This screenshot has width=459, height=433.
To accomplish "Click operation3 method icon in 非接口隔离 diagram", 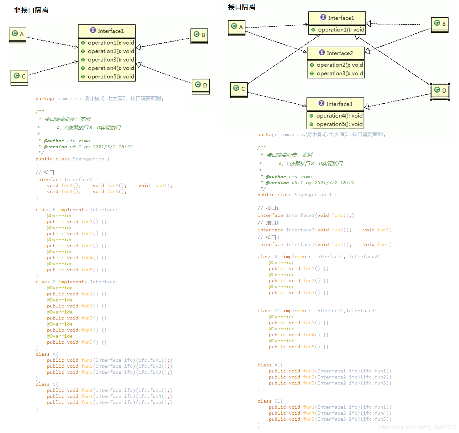I will (83, 60).
